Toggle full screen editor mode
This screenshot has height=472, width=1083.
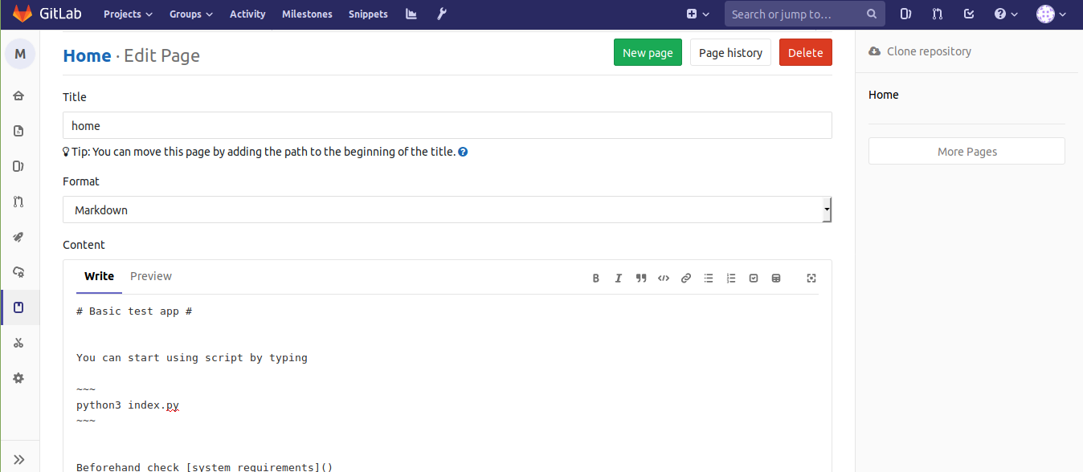coord(811,278)
